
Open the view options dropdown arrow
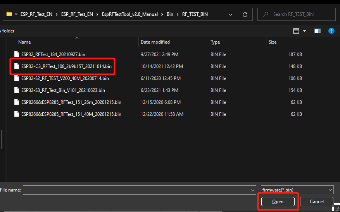[304, 31]
